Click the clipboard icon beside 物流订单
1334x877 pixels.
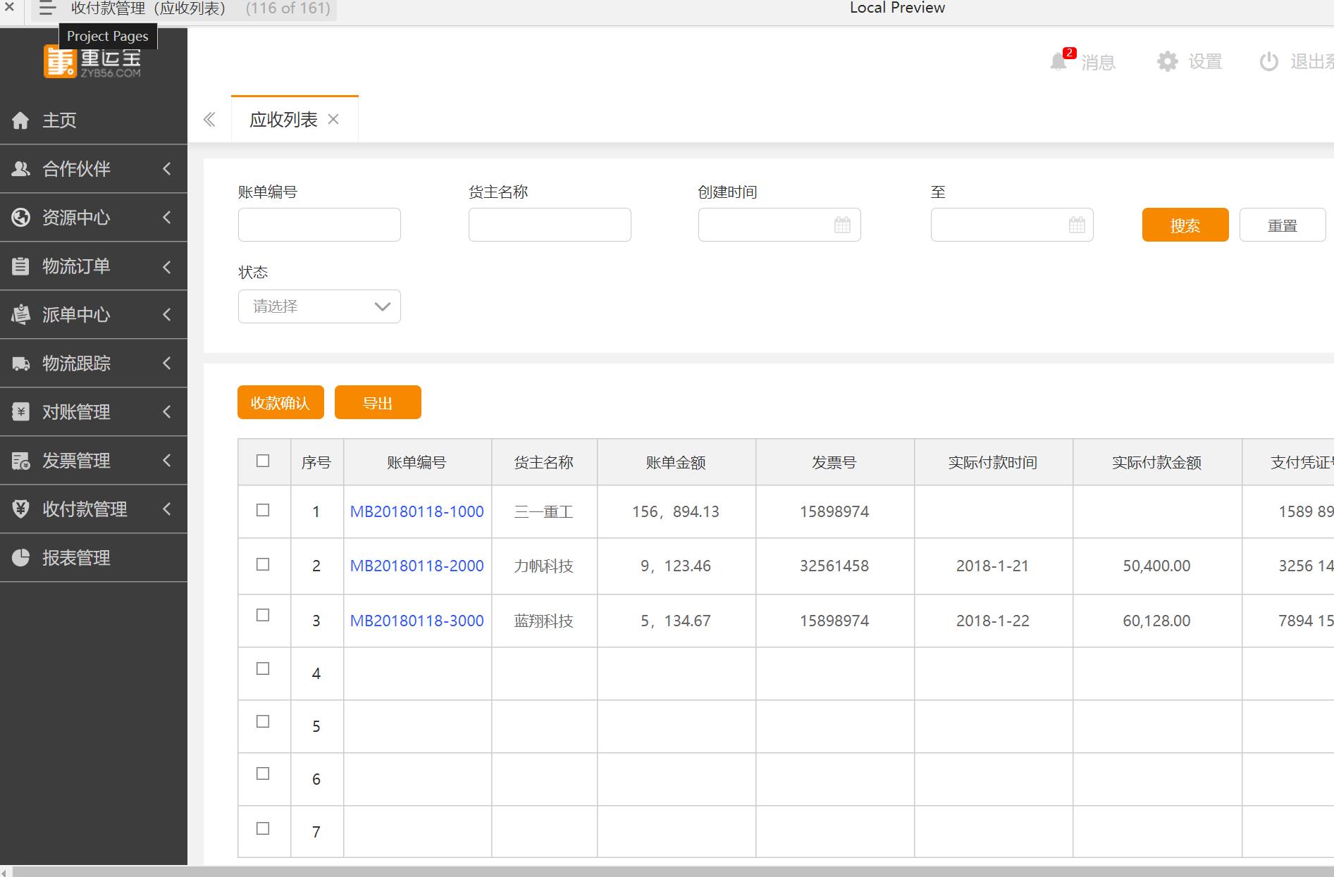click(x=20, y=266)
